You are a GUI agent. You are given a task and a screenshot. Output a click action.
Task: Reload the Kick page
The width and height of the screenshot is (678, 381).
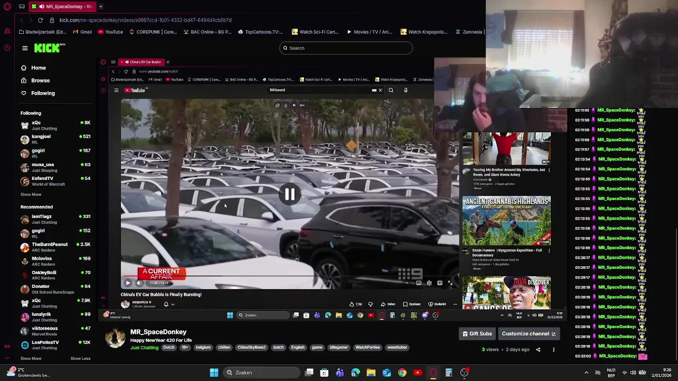[x=40, y=20]
